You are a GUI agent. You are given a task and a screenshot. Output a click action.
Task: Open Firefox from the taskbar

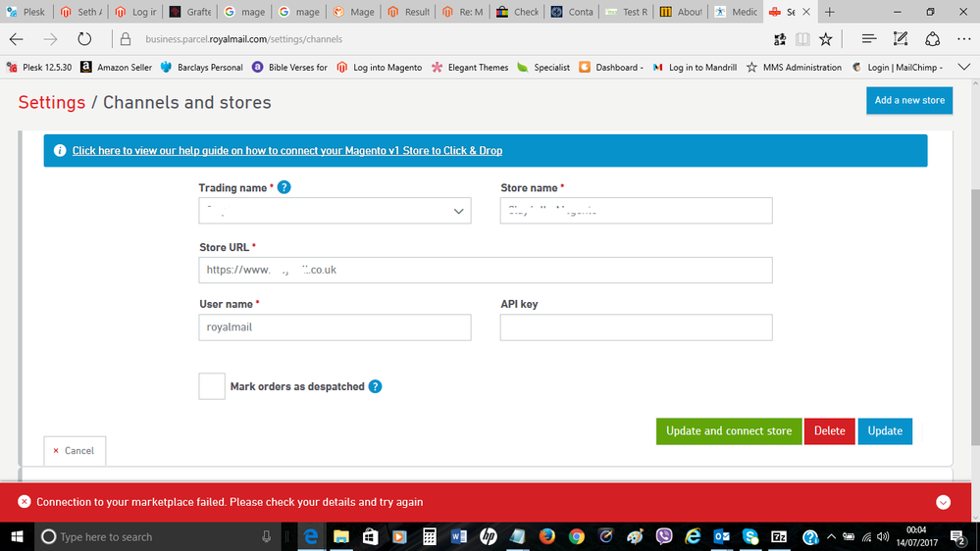[x=546, y=536]
